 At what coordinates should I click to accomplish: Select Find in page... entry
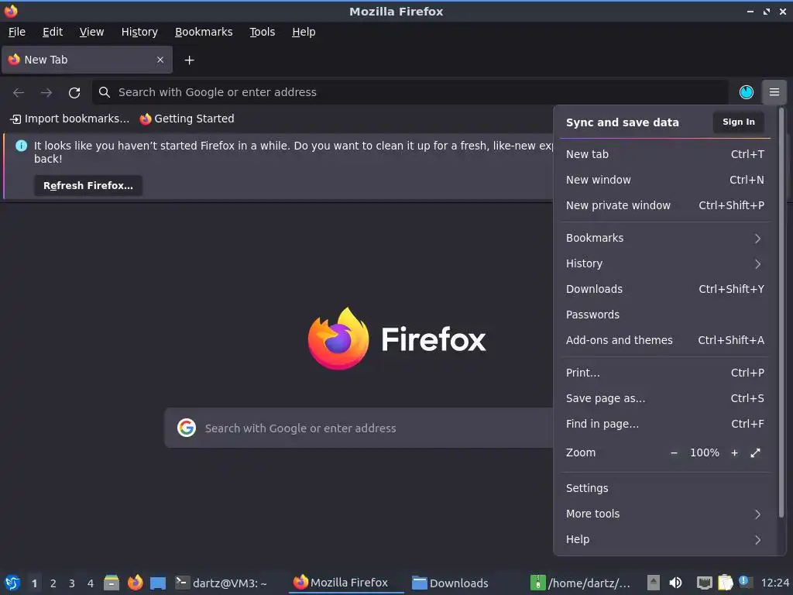pyautogui.click(x=665, y=424)
